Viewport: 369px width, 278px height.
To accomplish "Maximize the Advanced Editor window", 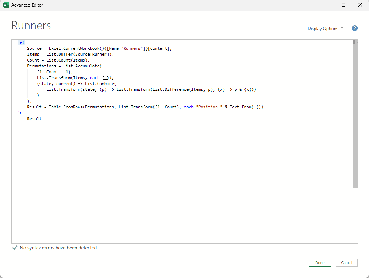I will pos(343,5).
